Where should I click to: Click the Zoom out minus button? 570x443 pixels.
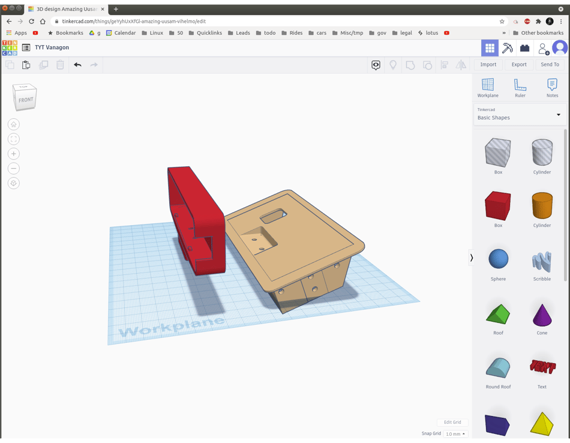pos(14,169)
